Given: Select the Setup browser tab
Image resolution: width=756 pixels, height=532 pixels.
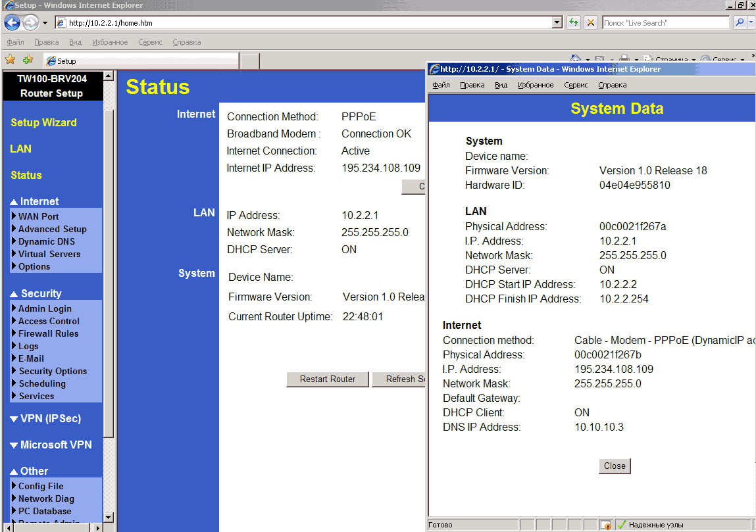Looking at the screenshot, I should [141, 61].
